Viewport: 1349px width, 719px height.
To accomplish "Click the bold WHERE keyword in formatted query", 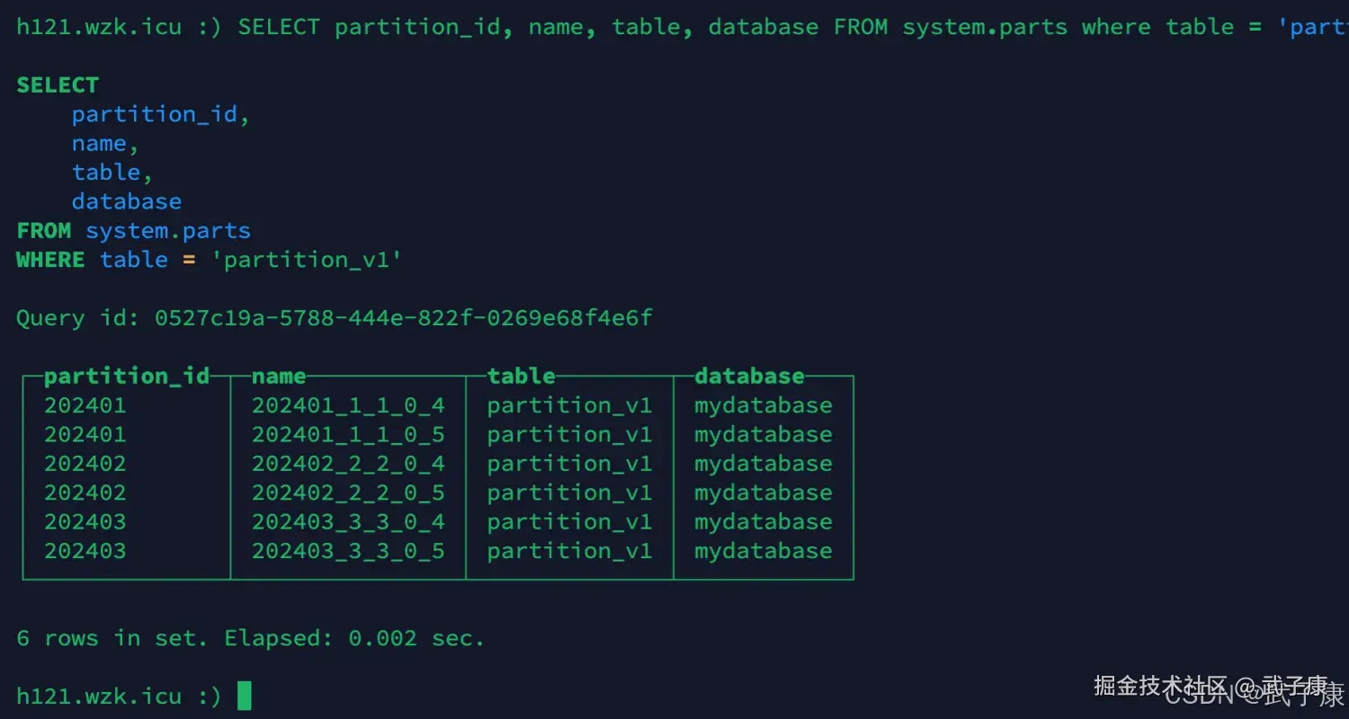I will [50, 260].
